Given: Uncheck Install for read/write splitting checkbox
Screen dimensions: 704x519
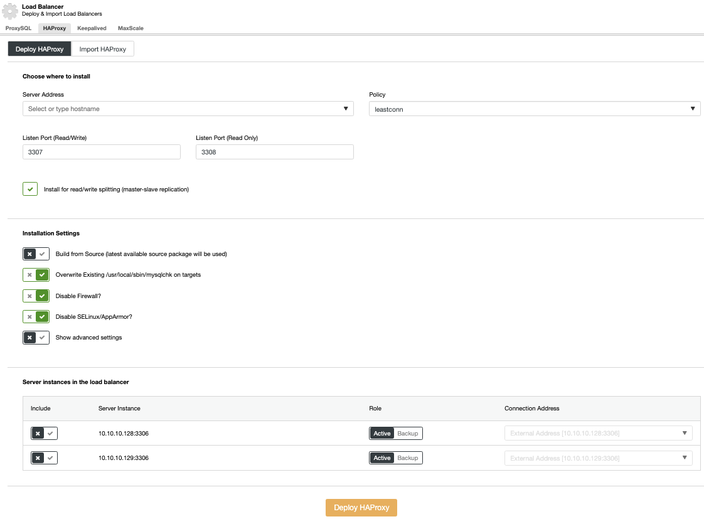Looking at the screenshot, I should point(30,189).
